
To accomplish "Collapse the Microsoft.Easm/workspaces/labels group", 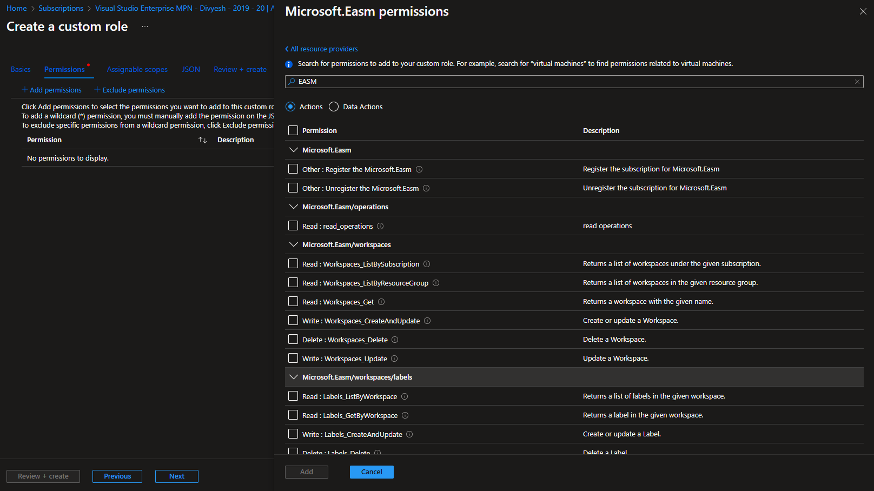I will (294, 377).
